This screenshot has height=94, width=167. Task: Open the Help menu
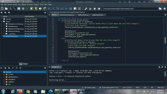click(x=50, y=4)
